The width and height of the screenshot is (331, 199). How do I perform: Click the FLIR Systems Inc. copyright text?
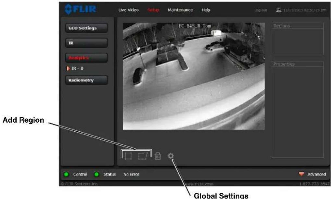pos(80,184)
